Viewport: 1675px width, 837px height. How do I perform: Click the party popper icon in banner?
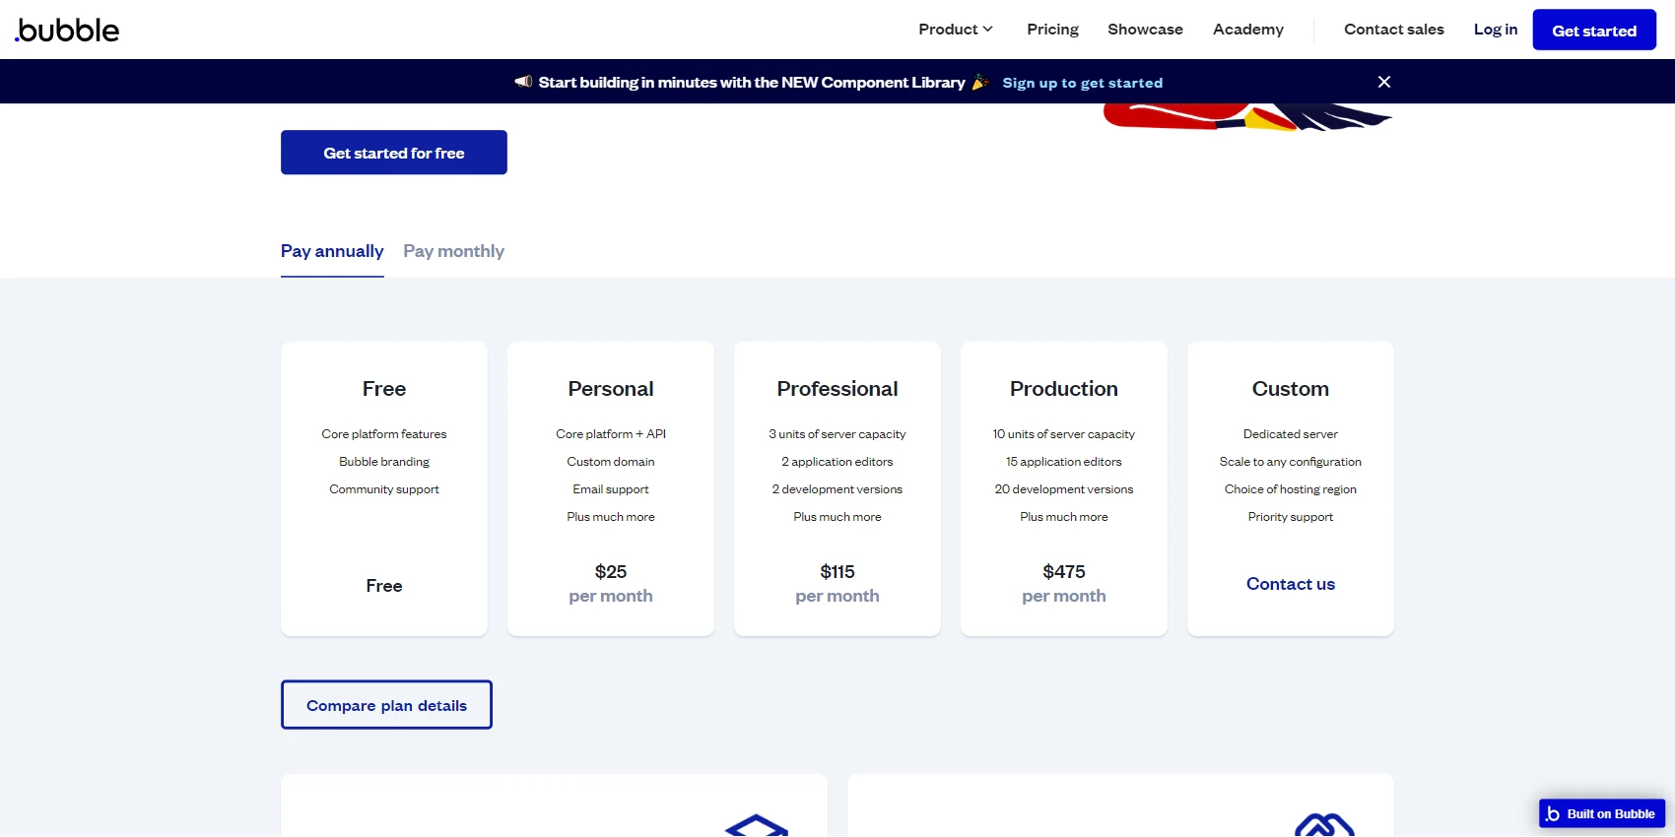pos(980,82)
